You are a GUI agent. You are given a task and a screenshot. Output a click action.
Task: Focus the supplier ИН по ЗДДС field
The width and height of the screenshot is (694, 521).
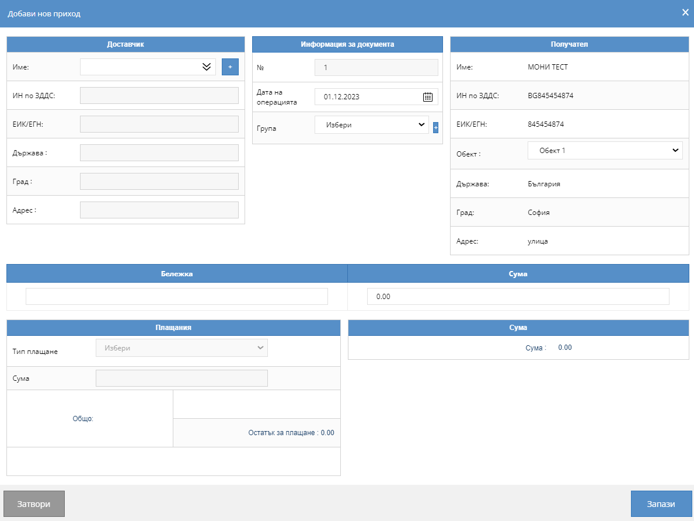tap(159, 96)
